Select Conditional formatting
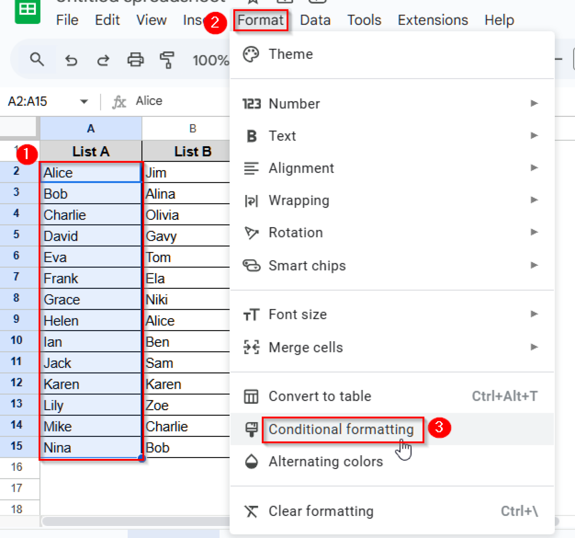The image size is (575, 538). coord(341,429)
